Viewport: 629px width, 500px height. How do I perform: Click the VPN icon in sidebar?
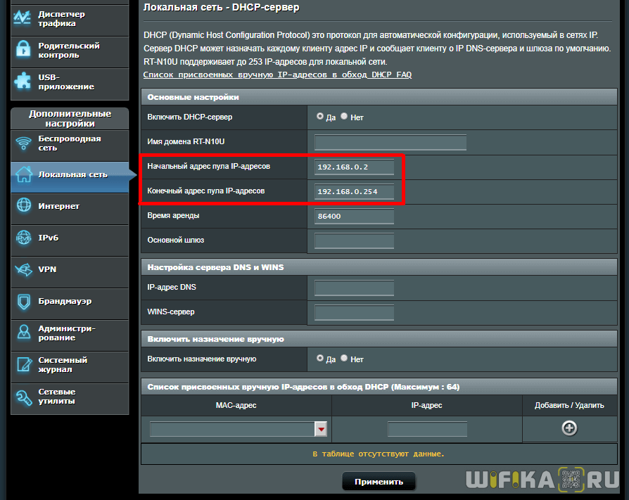(x=25, y=269)
